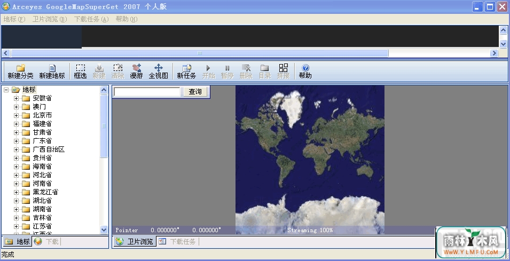Click the top banner horizontal scrollbar thumb
This screenshot has height=261, width=510.
coord(199,53)
